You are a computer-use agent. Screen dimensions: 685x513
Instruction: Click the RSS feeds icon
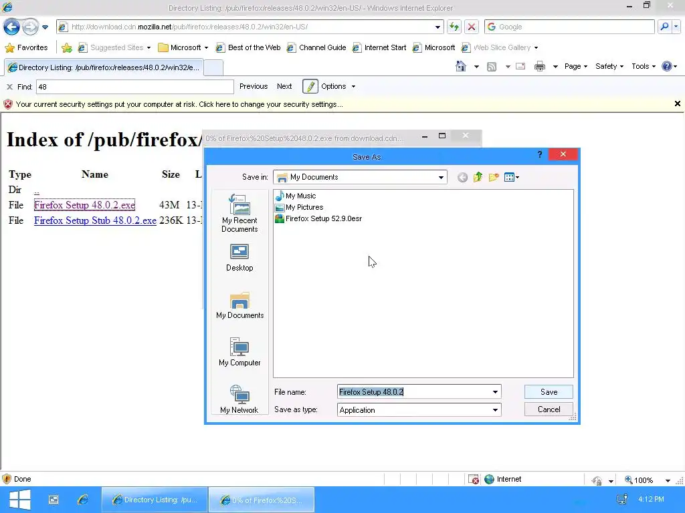[x=492, y=67]
